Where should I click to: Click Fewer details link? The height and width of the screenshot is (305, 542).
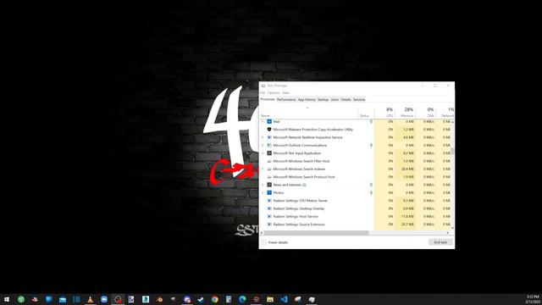pyautogui.click(x=278, y=242)
